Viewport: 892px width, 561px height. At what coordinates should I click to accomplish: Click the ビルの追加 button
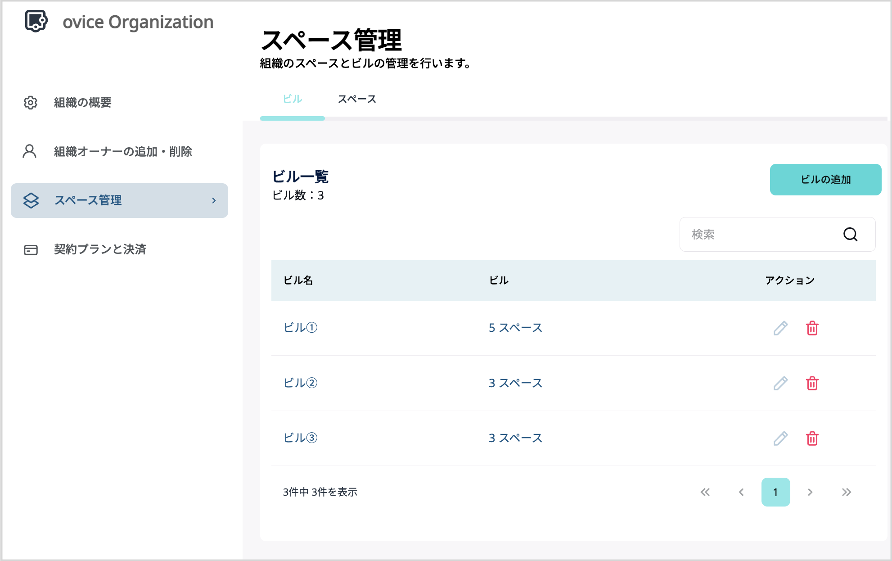tap(825, 180)
